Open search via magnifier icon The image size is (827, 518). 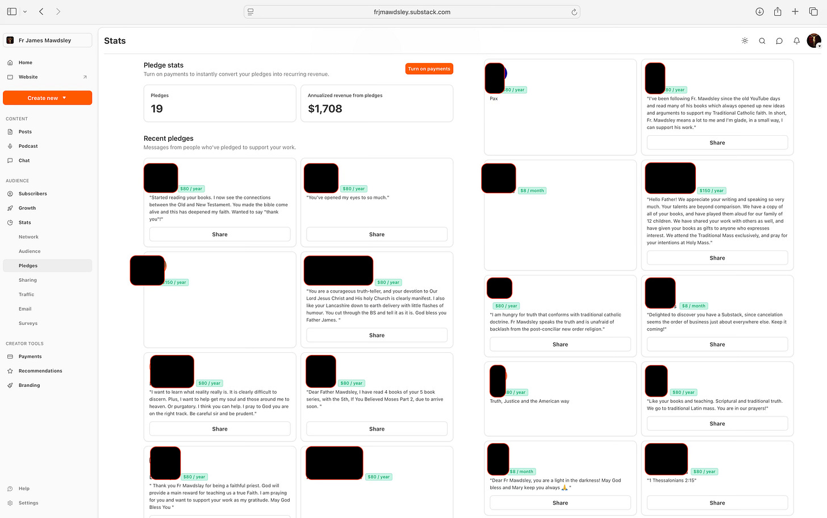762,41
